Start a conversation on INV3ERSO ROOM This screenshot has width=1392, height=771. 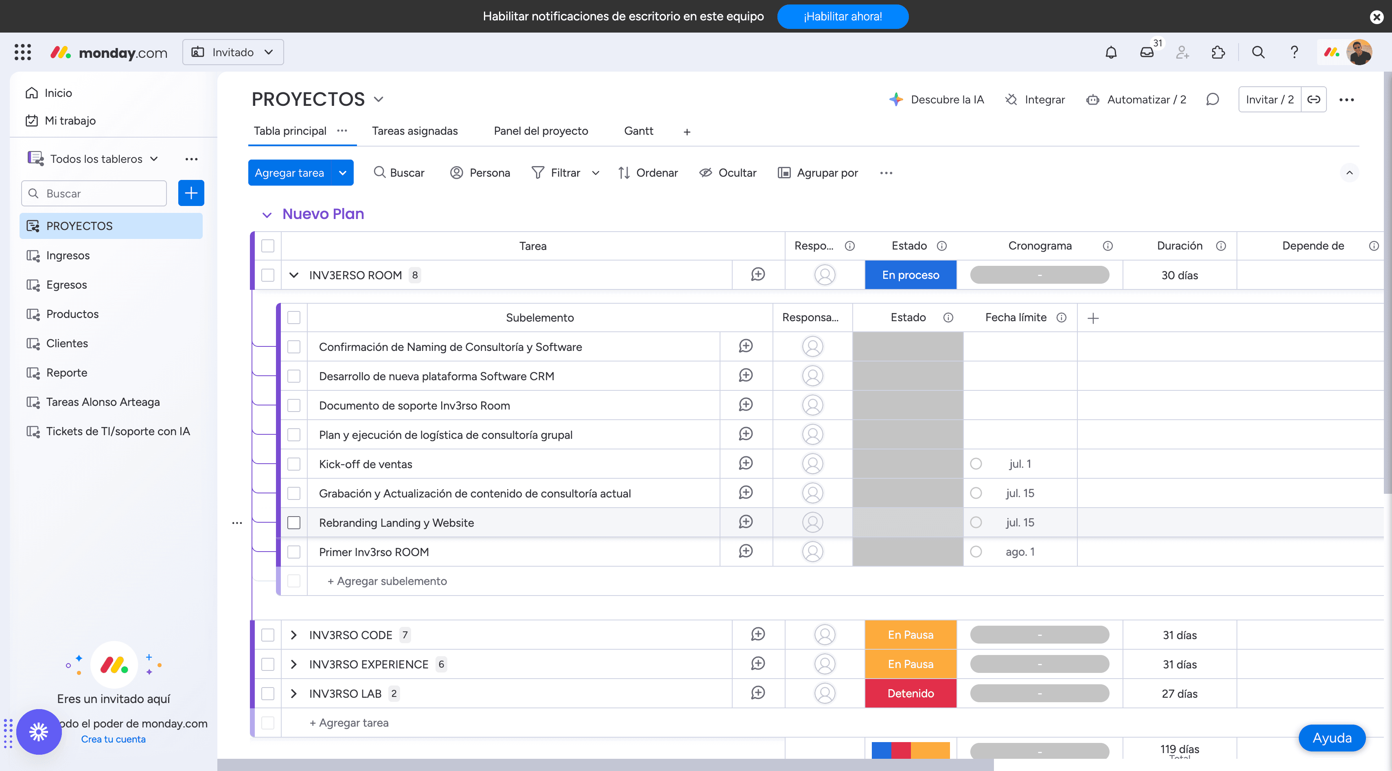click(758, 274)
